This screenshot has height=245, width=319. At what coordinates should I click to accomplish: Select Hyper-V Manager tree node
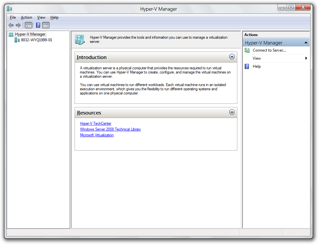(30, 34)
